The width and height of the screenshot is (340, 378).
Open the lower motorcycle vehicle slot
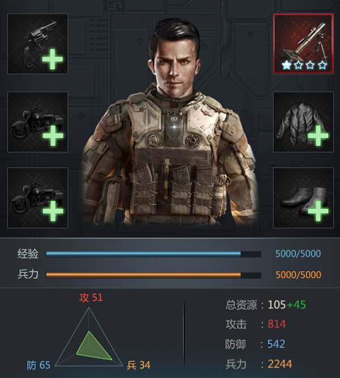point(37,198)
